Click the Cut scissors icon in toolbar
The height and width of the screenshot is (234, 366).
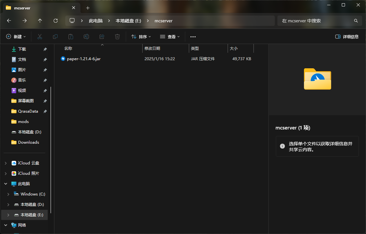(40, 37)
